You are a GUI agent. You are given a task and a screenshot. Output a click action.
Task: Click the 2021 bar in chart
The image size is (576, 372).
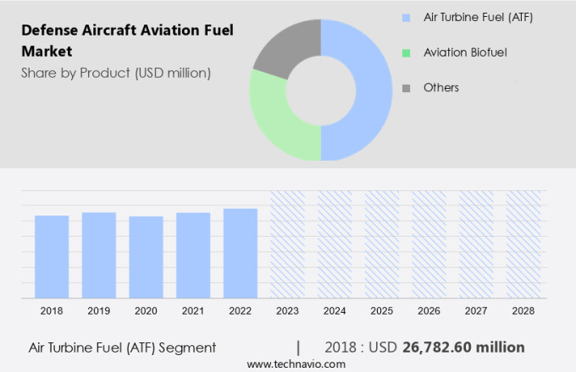pyautogui.click(x=193, y=254)
